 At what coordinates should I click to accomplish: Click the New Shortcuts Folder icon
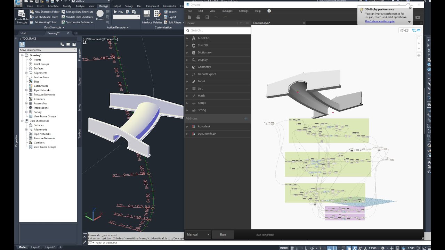pos(32,12)
